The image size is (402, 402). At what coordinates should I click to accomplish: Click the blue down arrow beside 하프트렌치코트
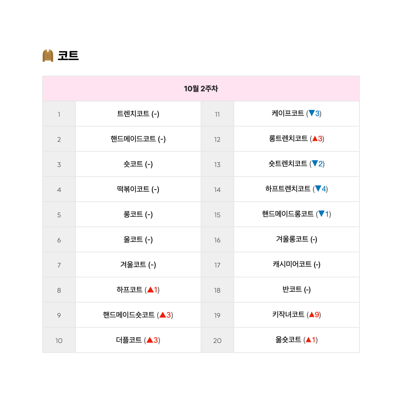318,189
